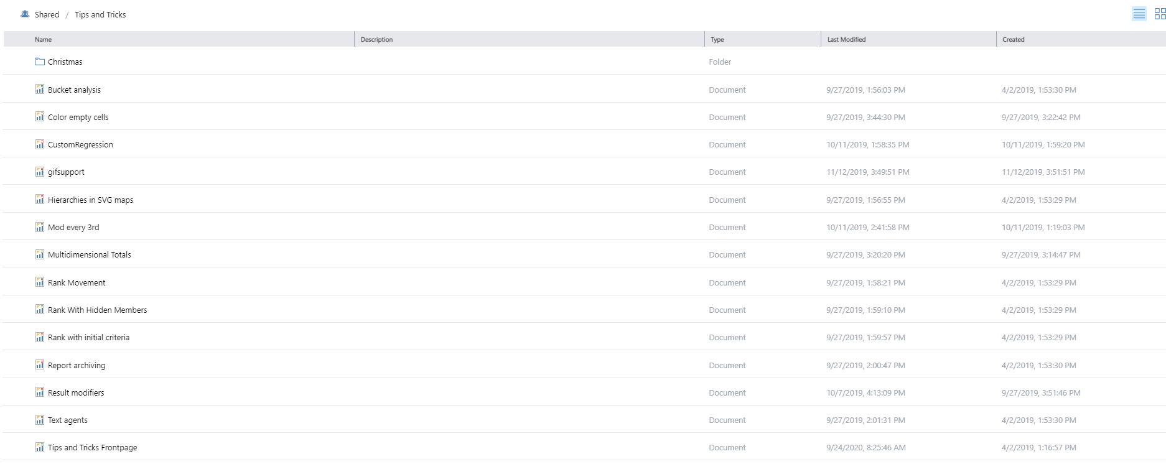
Task: Select Last Modified 10/11/2019, 1:58:35 PM cell
Action: (x=868, y=144)
